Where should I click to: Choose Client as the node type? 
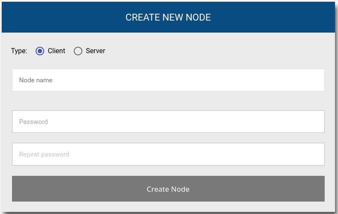click(40, 51)
